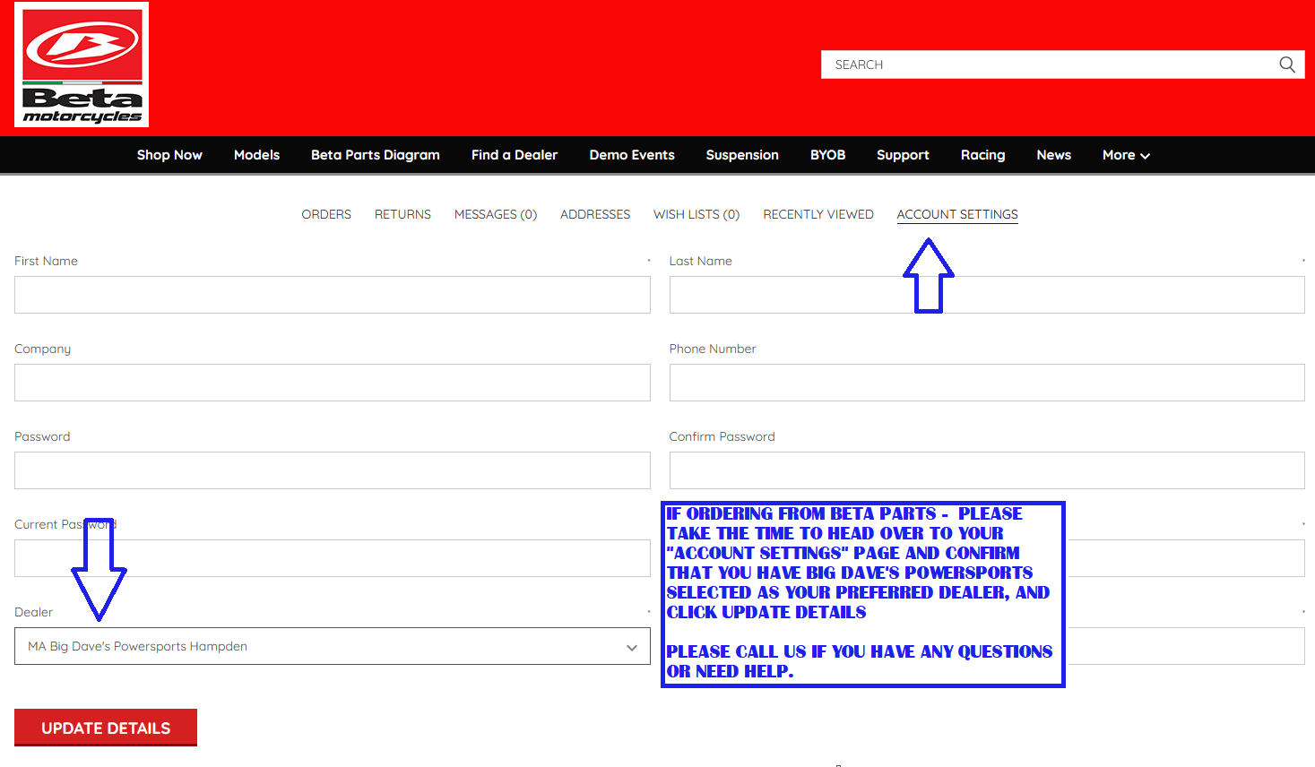Click the Last Name field

(987, 295)
